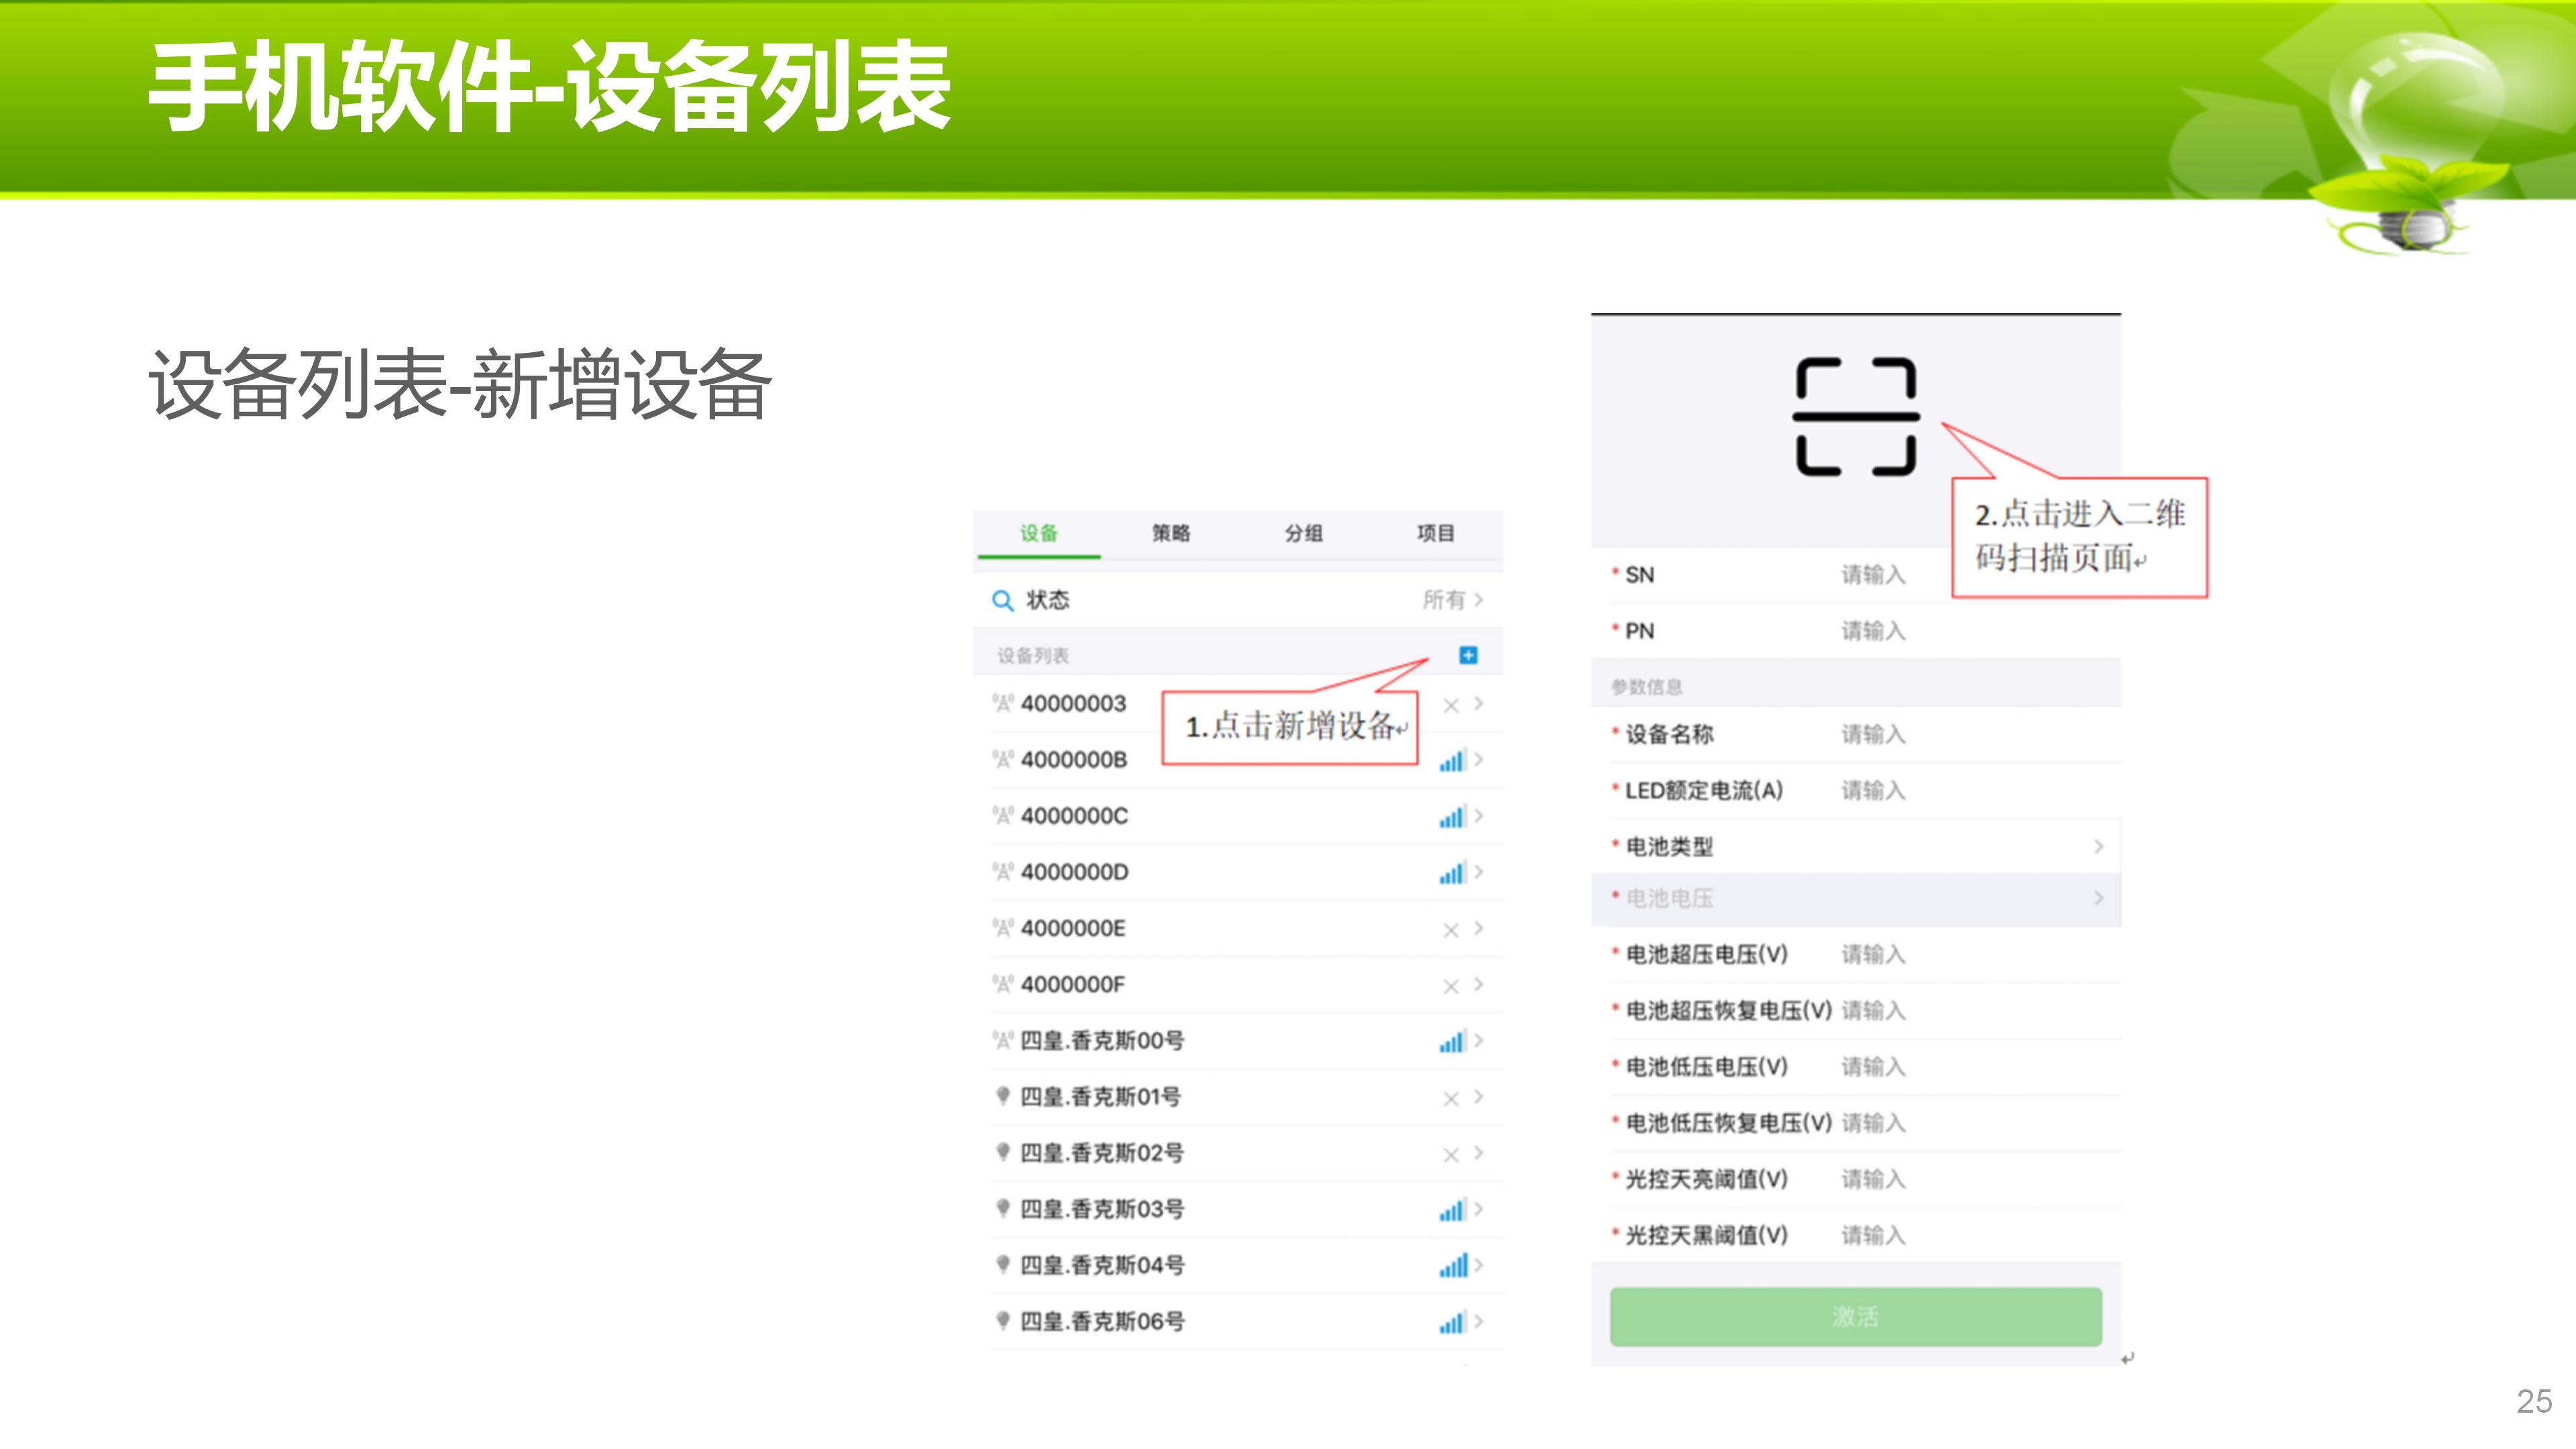Click signal icon for 四皇.香克斯06号
The height and width of the screenshot is (1449, 2576).
coord(1452,1322)
